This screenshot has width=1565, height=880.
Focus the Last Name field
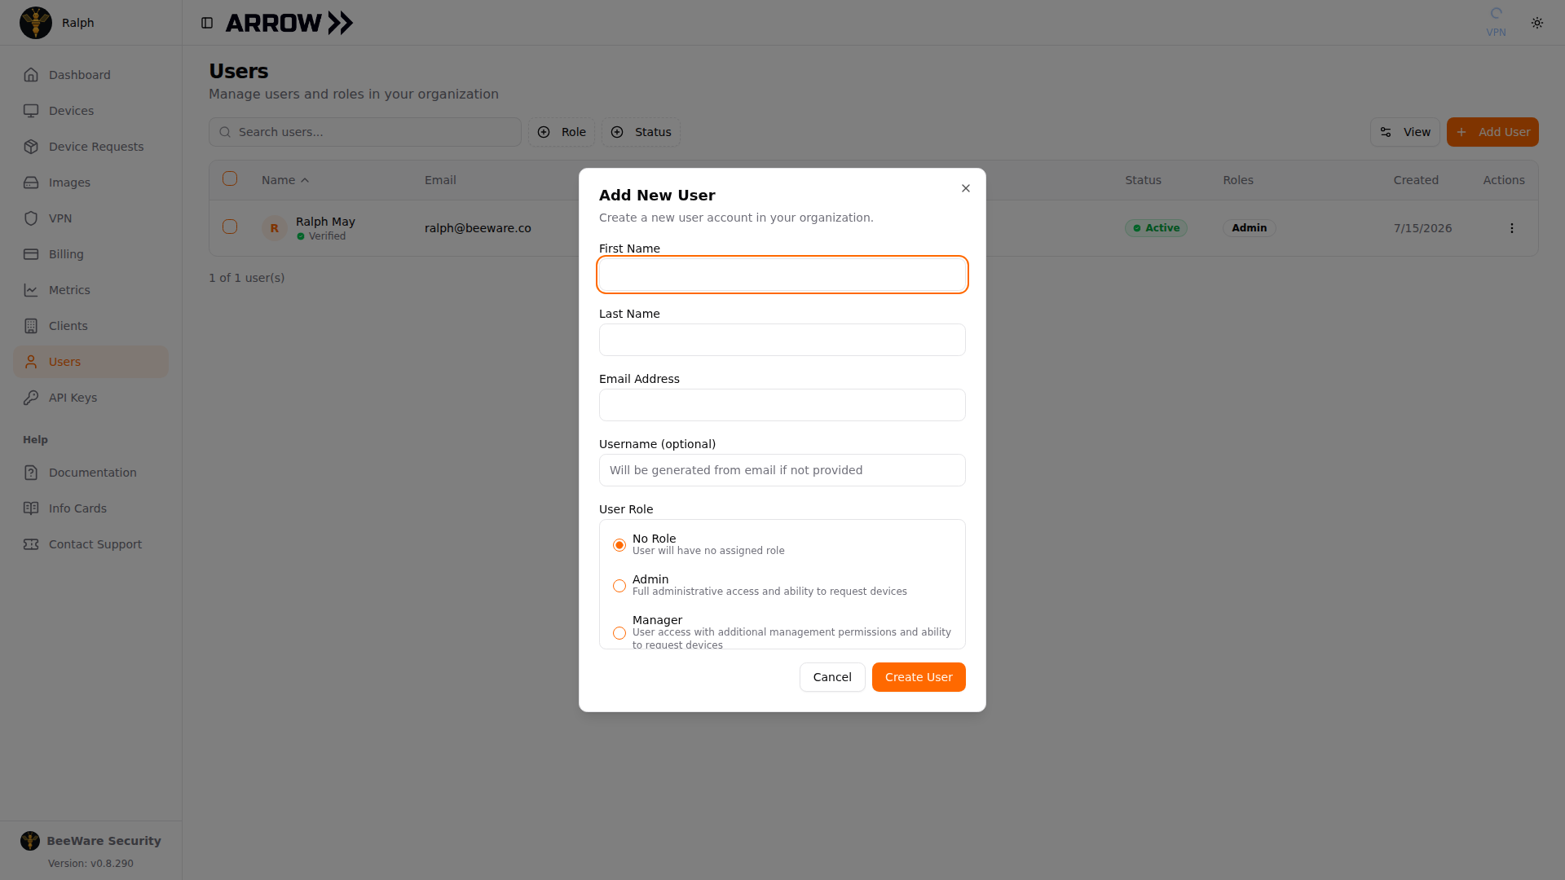coord(782,340)
